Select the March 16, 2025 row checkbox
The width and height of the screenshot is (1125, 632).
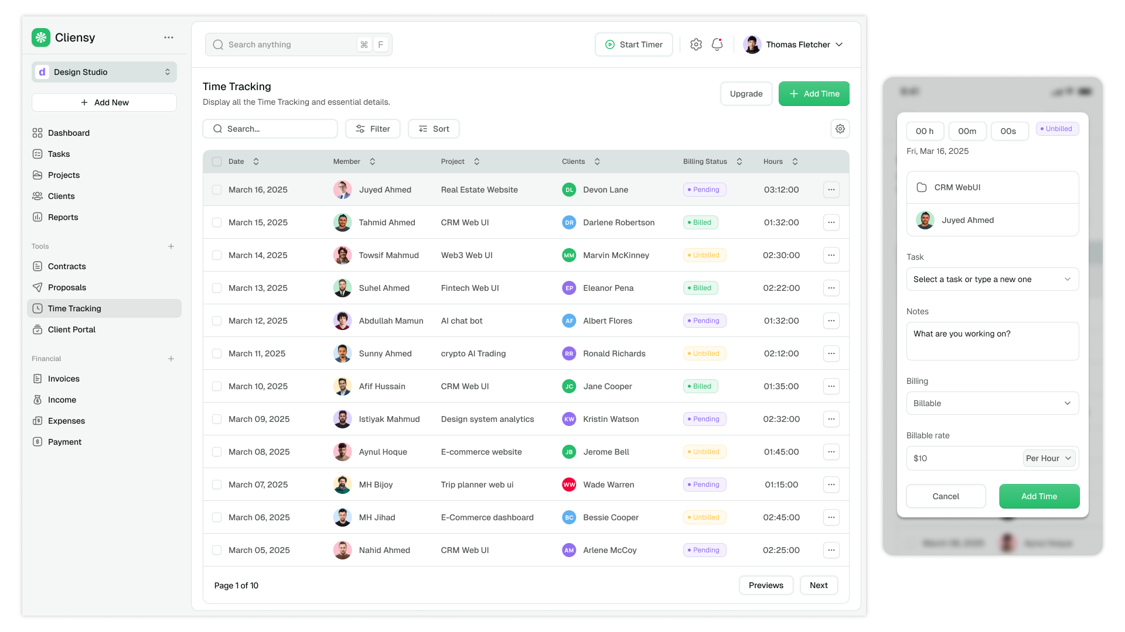tap(217, 190)
